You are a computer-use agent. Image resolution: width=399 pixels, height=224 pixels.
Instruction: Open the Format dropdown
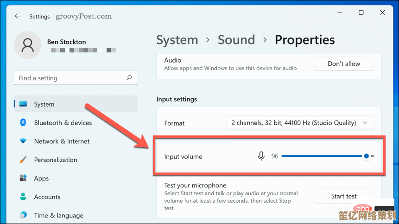[x=299, y=123]
